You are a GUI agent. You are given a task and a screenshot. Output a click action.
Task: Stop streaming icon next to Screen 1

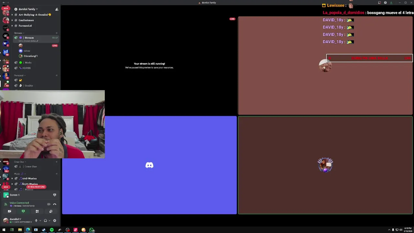(55, 195)
